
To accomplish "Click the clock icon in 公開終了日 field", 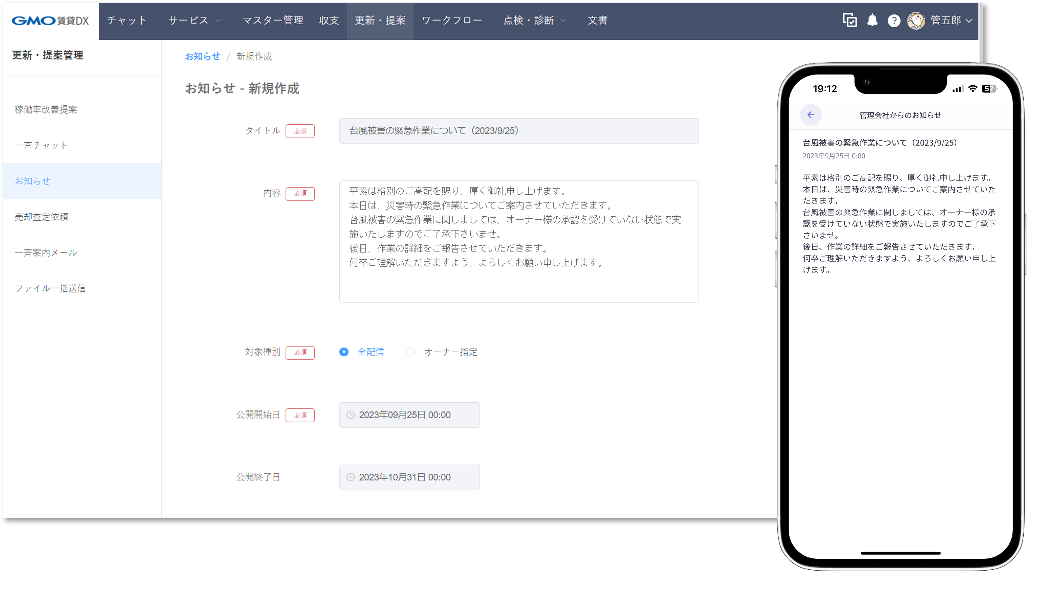I will coord(350,477).
